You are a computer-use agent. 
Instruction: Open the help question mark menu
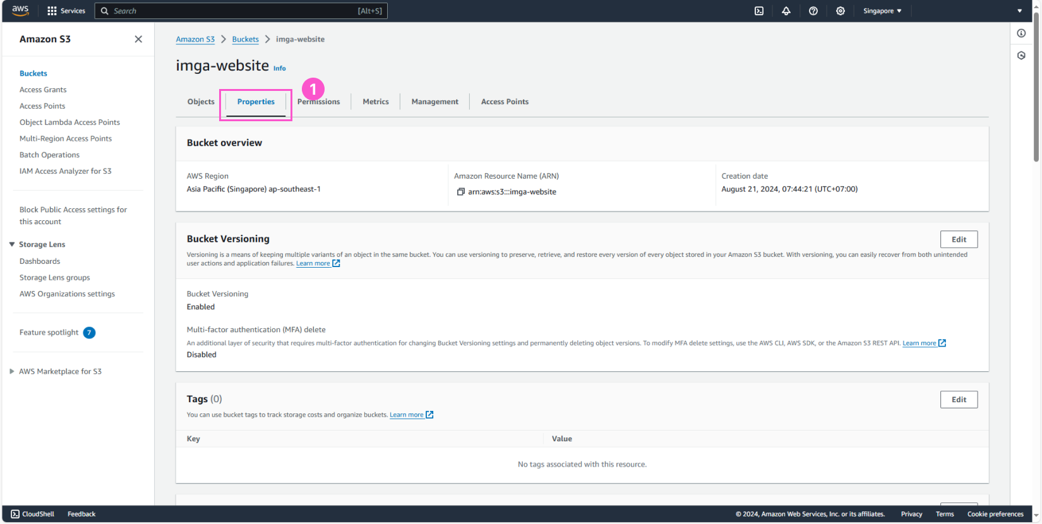pyautogui.click(x=813, y=11)
